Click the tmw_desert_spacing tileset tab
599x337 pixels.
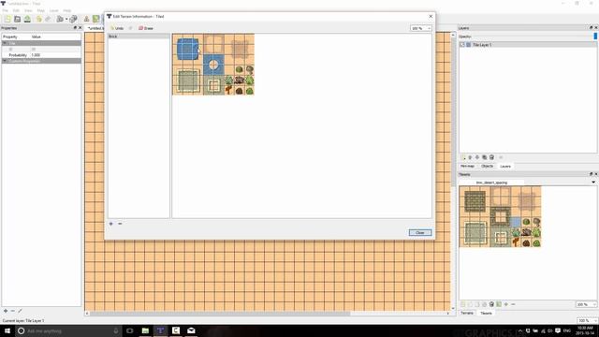491,183
